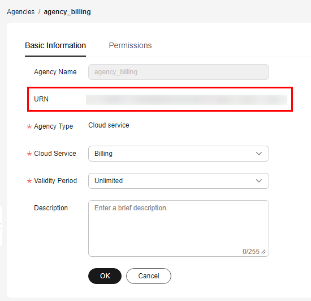Screen dimensions: 311x301
Task: Click the URN field label
Action: 41,99
